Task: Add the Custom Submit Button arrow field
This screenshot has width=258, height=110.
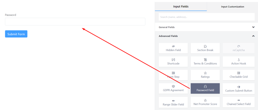Action: [239, 87]
